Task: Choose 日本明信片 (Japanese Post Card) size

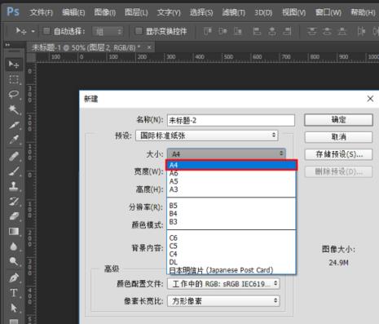Action: click(231, 270)
